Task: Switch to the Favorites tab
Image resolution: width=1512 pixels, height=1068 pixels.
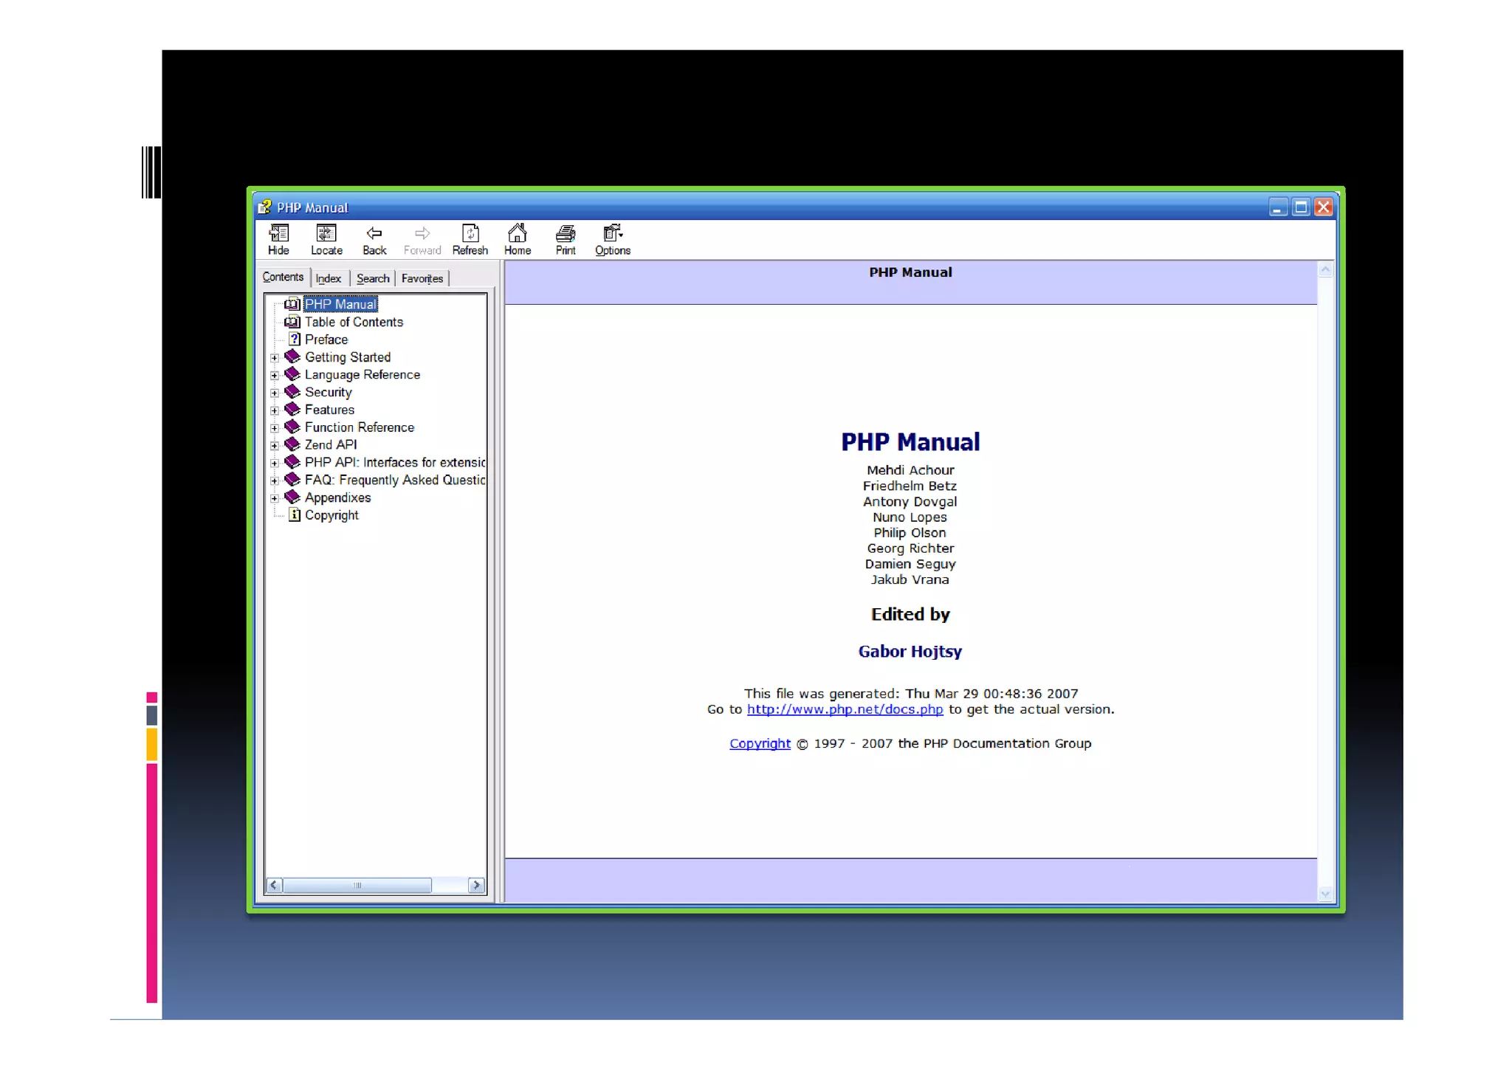Action: 422,278
